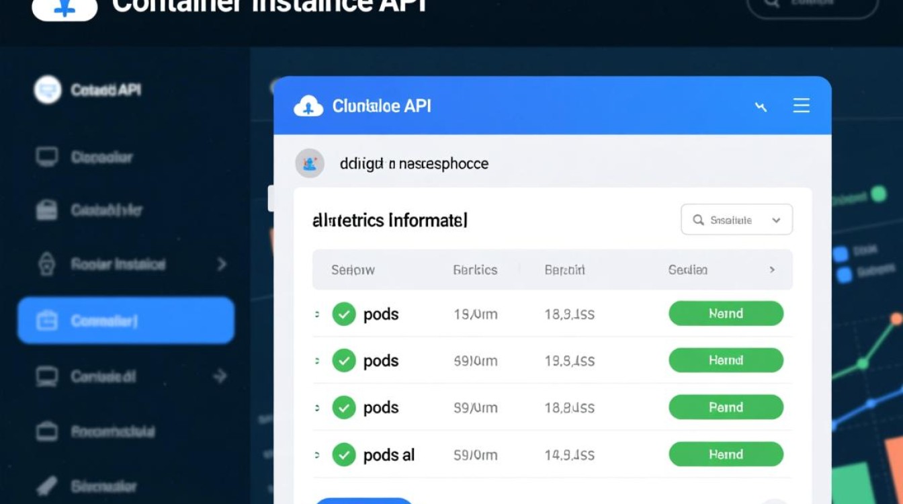Select the highlighted blue sidebar item
903x504 pixels.
126,321
